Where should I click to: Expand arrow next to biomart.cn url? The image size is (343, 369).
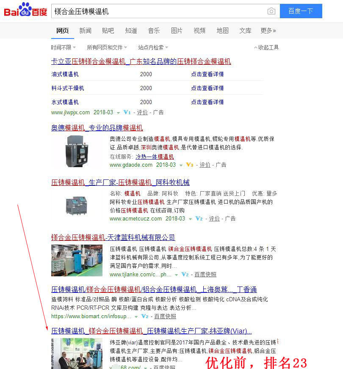point(136,317)
